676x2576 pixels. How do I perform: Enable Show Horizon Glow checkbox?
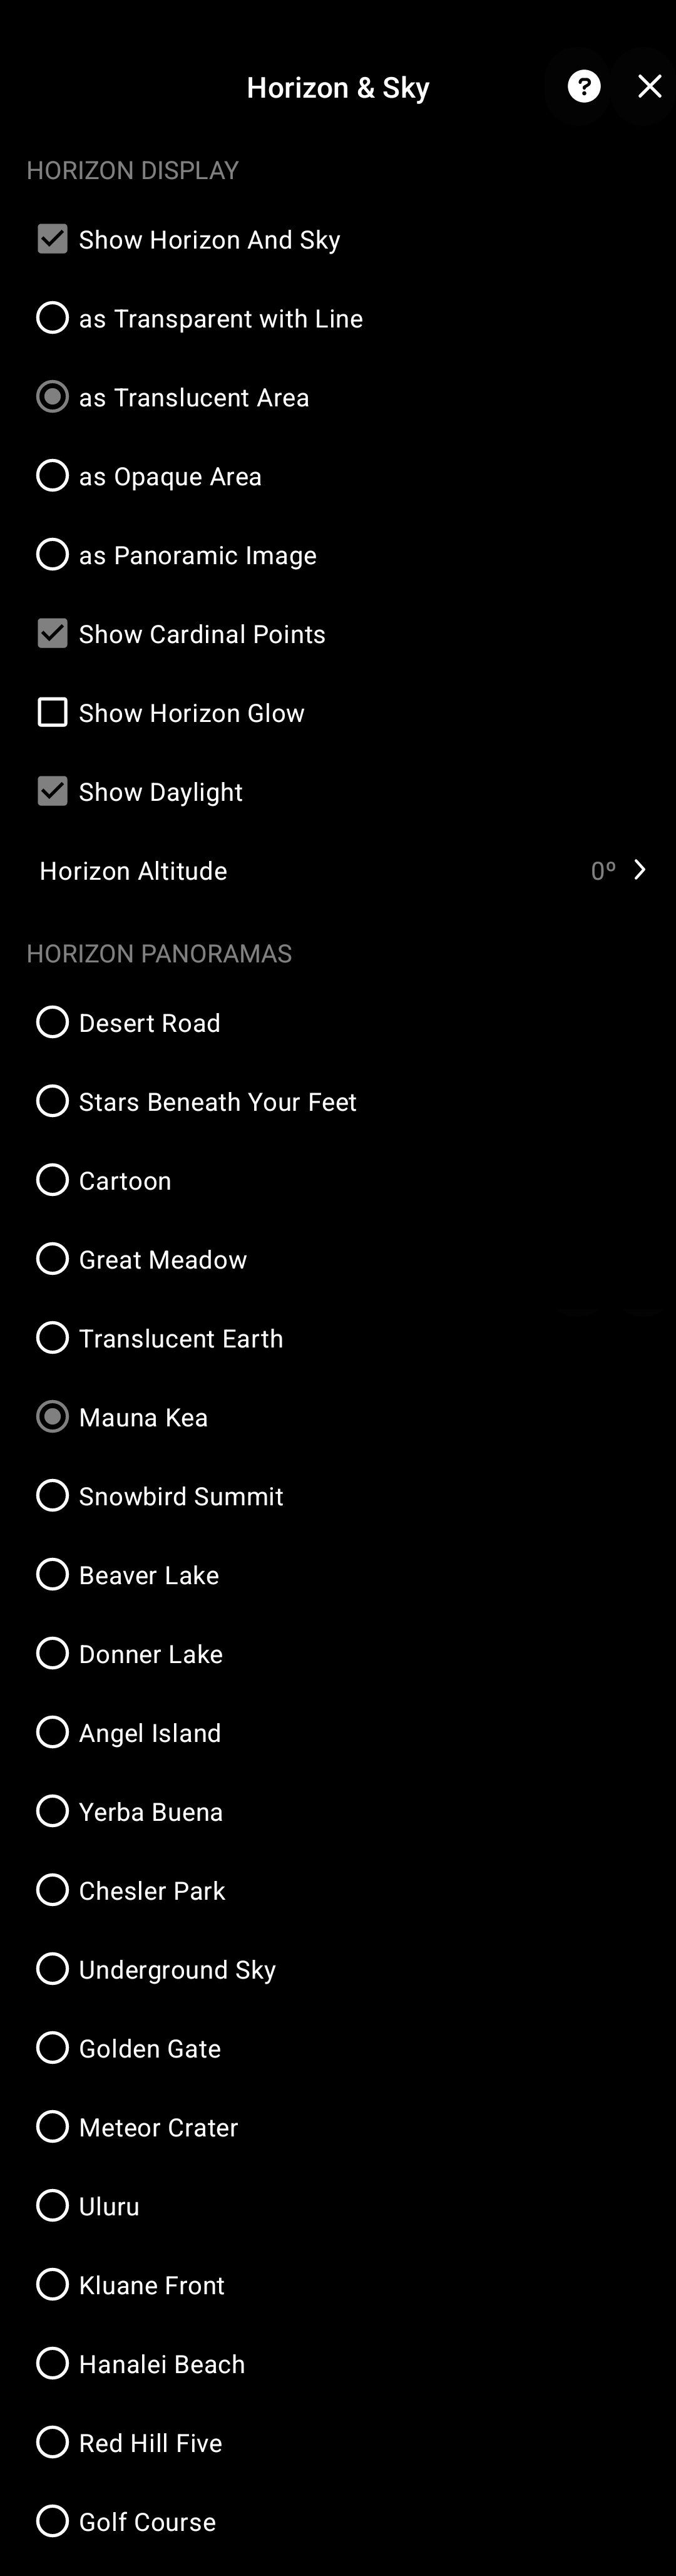click(x=52, y=712)
